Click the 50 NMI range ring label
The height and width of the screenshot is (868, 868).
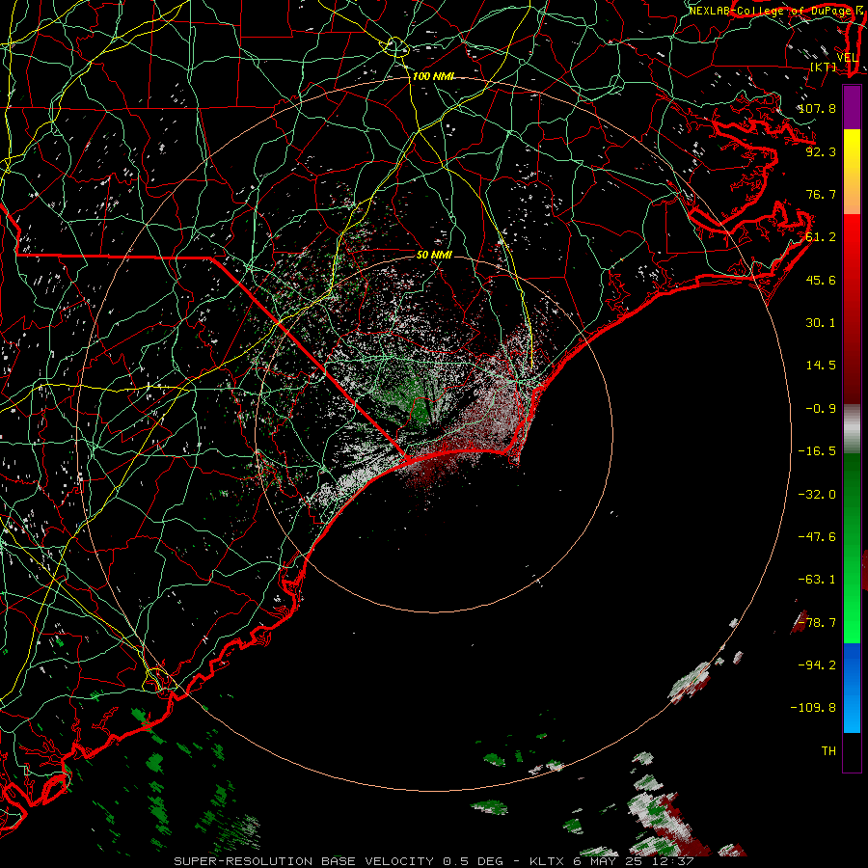[x=434, y=255]
